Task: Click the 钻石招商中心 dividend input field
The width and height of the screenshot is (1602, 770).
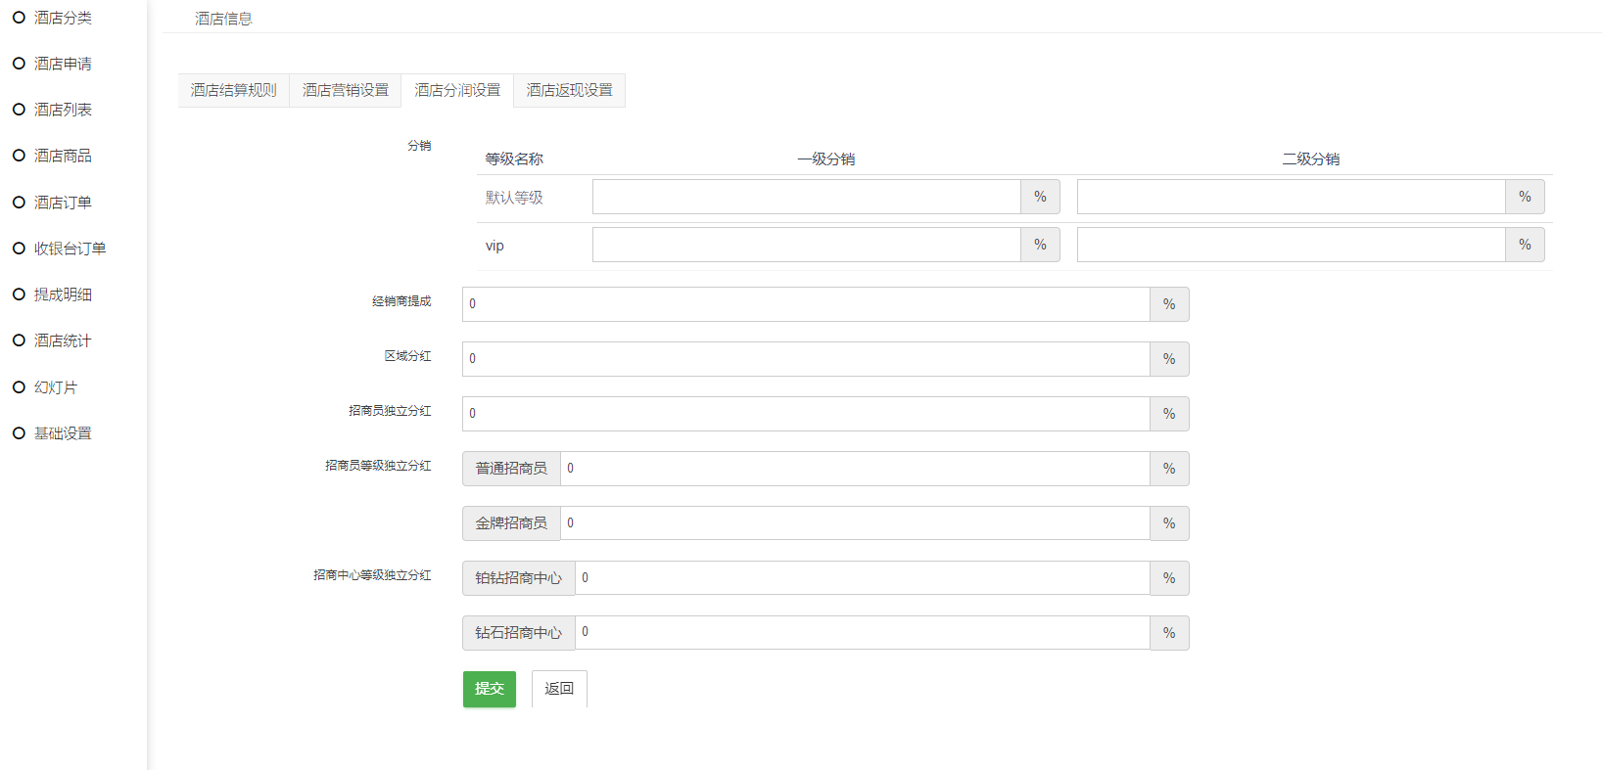Action: 862,633
